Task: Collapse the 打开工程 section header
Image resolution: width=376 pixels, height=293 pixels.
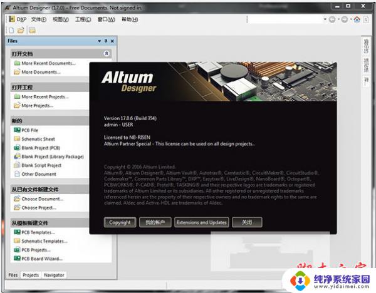Action: point(50,87)
